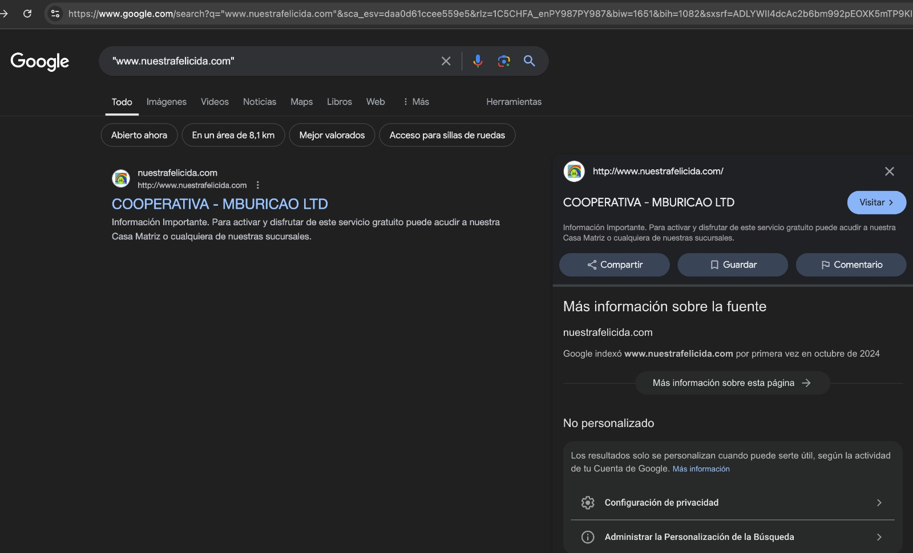Image resolution: width=913 pixels, height=553 pixels.
Task: Open the result's three-dot options menu
Action: (x=258, y=185)
